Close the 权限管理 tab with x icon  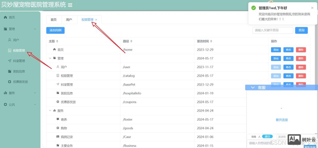point(96,20)
